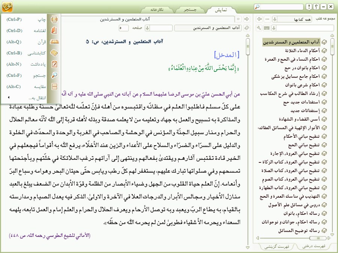Click the main text vertical scrollbar thumb
The image size is (338, 253).
tap(248, 46)
